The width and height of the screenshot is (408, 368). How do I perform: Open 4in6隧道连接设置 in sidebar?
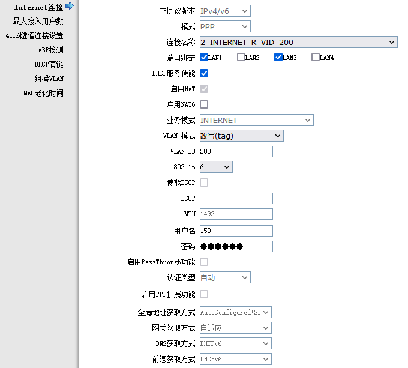click(x=34, y=36)
